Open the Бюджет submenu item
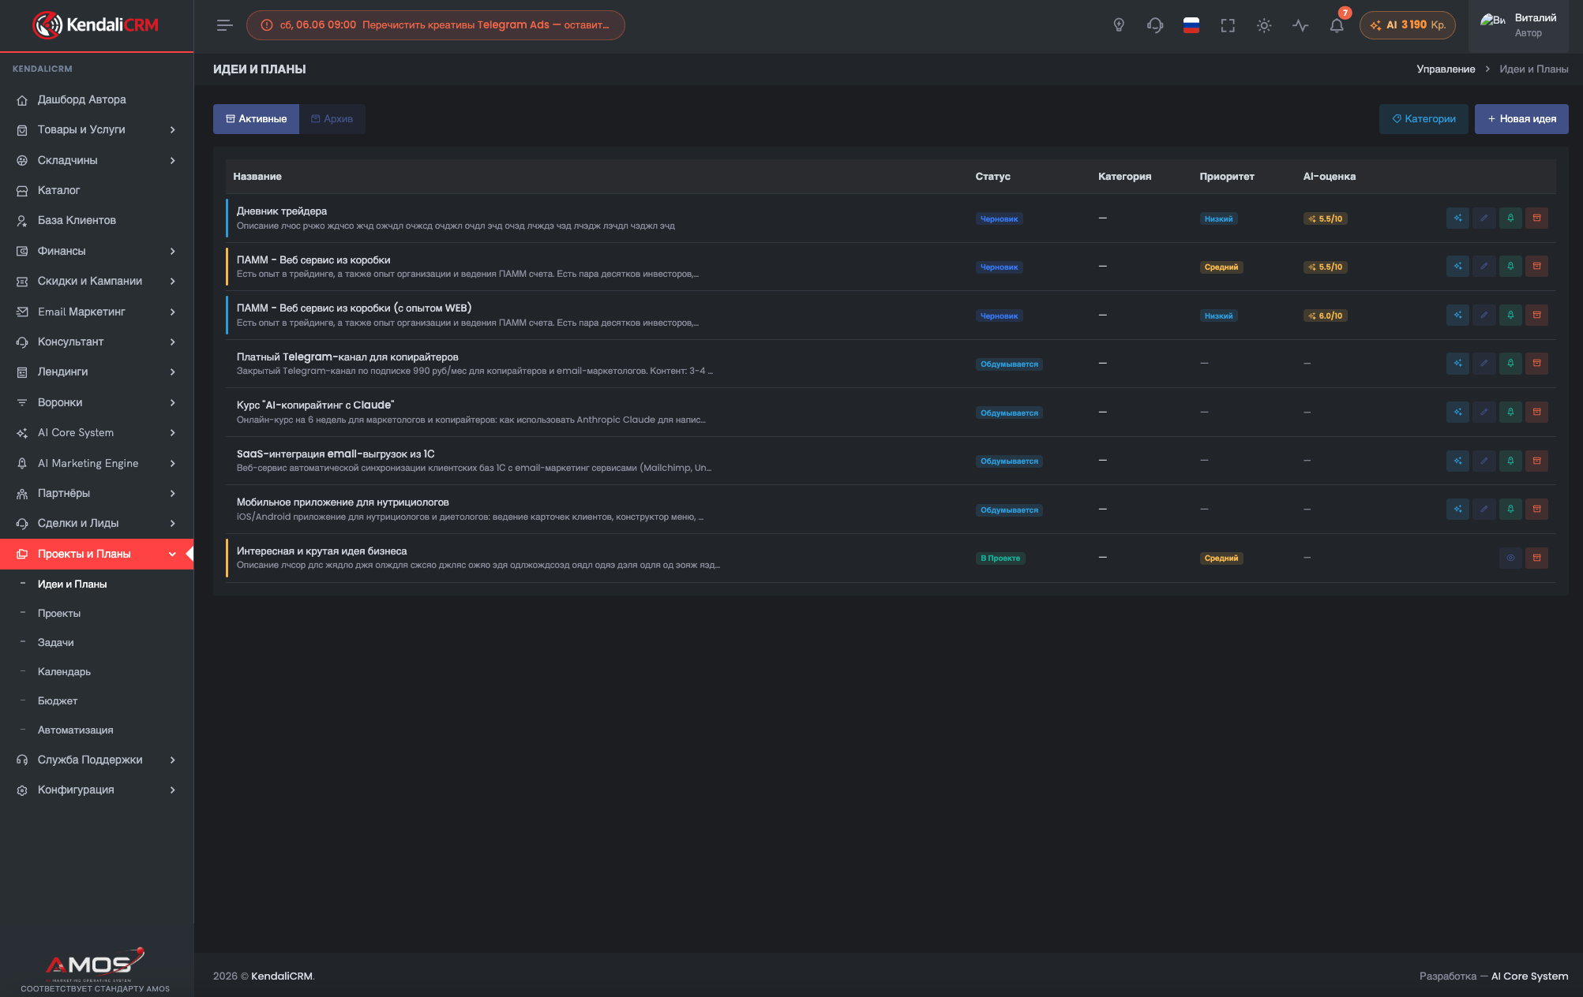This screenshot has height=997, width=1583. click(x=58, y=700)
